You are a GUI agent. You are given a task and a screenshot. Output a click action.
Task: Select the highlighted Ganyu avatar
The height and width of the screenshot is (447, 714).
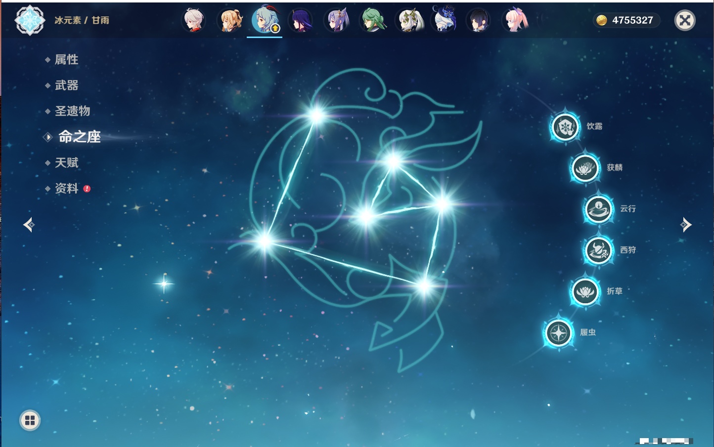[x=266, y=20]
